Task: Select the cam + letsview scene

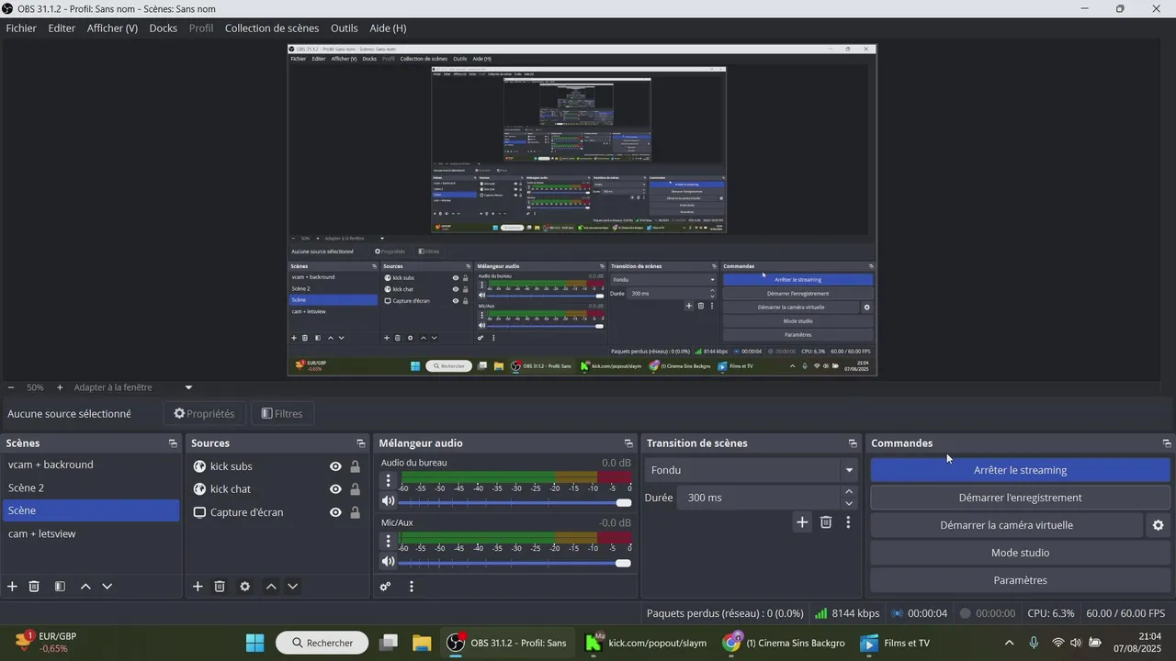Action: pos(91,533)
